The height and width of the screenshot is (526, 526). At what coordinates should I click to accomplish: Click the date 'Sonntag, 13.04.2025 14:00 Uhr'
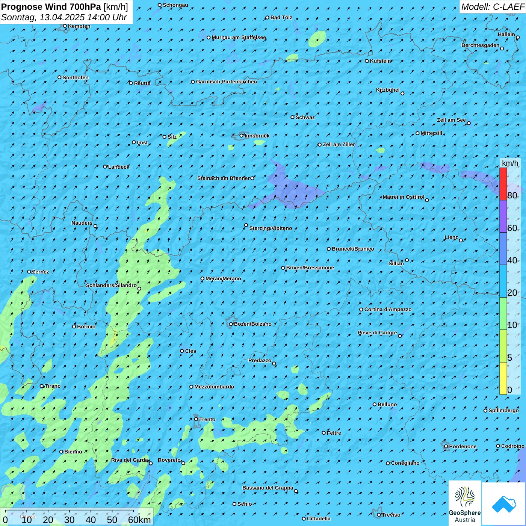pos(64,17)
